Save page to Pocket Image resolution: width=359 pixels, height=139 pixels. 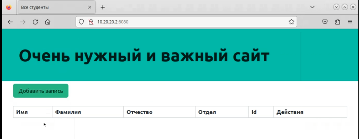coord(325,22)
